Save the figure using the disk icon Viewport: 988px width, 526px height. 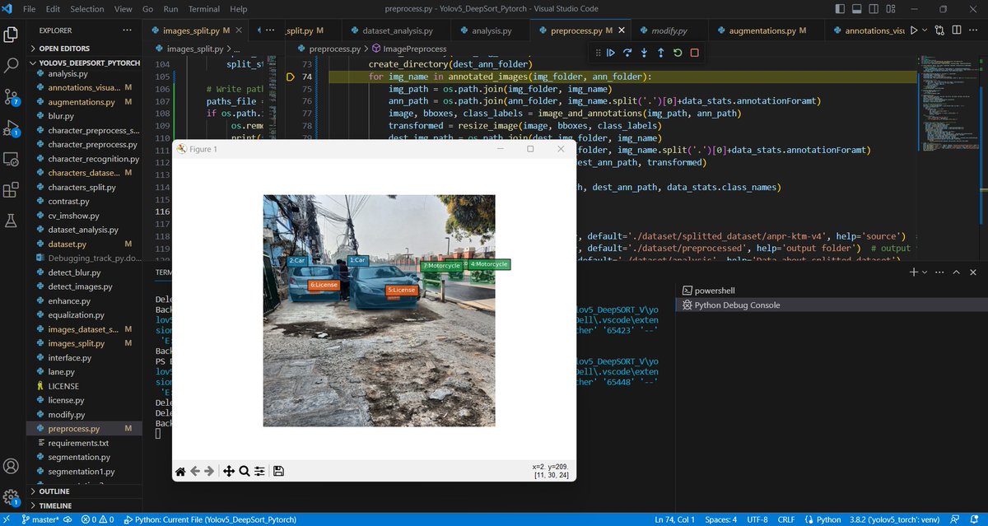coord(278,470)
